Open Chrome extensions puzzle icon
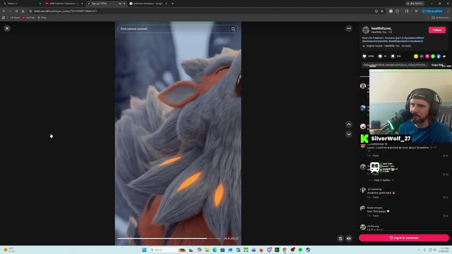The height and width of the screenshot is (254, 452). pyautogui.click(x=397, y=11)
